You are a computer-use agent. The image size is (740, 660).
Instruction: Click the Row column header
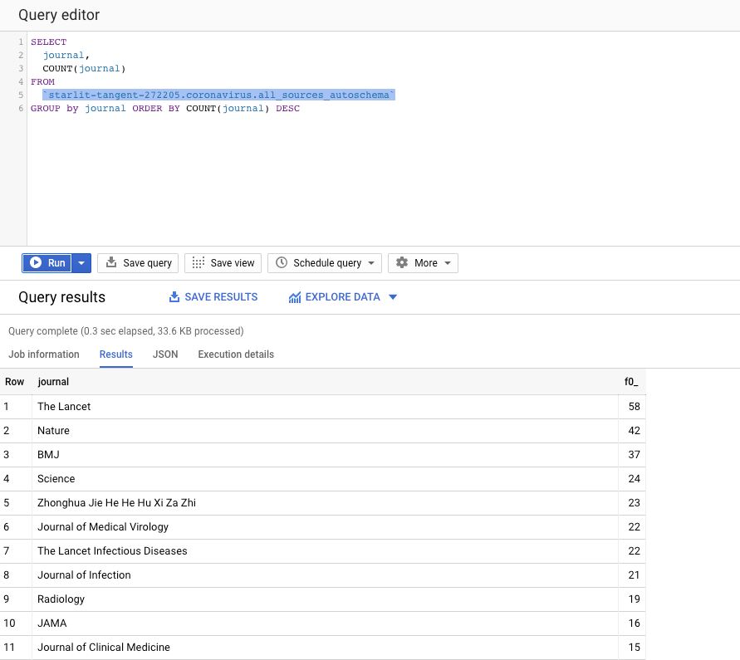click(x=15, y=382)
